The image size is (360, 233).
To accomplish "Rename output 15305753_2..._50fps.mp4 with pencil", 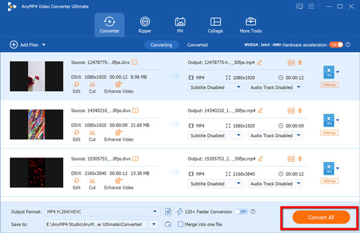I will pyautogui.click(x=260, y=159).
